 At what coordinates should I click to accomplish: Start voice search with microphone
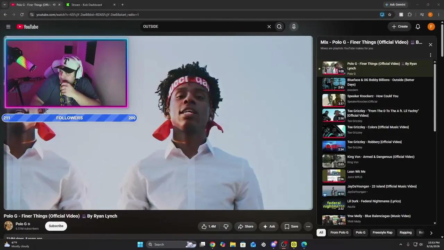294,26
